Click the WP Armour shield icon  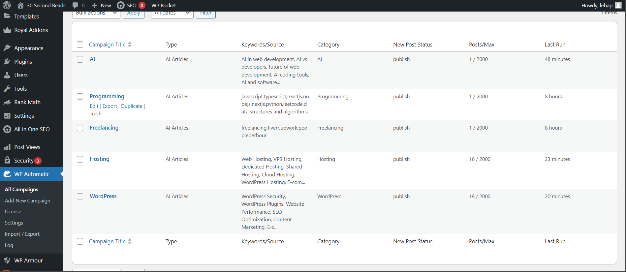click(x=7, y=260)
